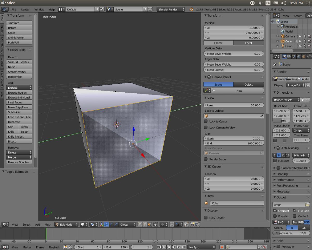This screenshot has width=312, height=250.
Task: Open the Playback menu in timeline
Action: pyautogui.click(x=54, y=247)
